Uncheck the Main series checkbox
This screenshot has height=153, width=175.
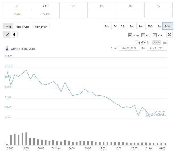[x=130, y=35]
